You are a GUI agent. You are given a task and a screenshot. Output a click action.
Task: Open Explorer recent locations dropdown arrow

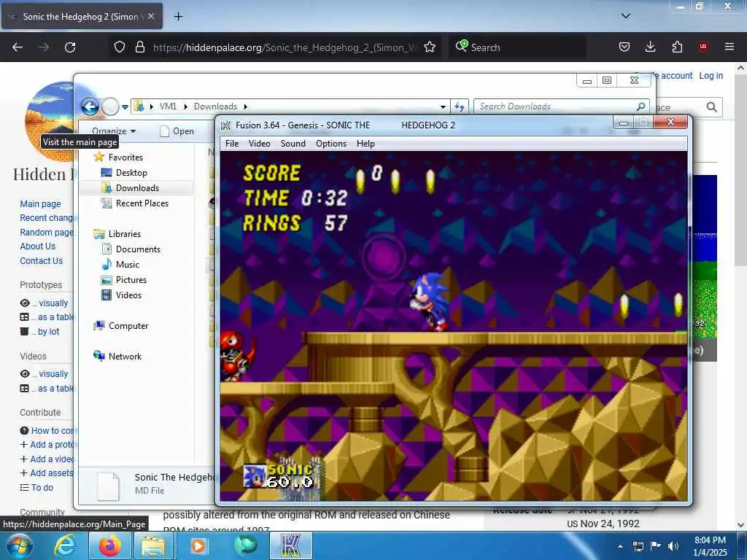125,107
